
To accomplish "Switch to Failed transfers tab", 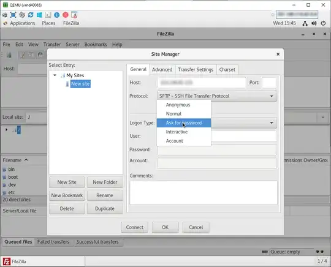I will click(53, 242).
